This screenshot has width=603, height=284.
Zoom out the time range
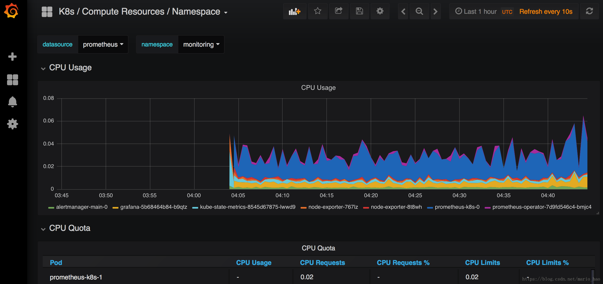coord(419,11)
